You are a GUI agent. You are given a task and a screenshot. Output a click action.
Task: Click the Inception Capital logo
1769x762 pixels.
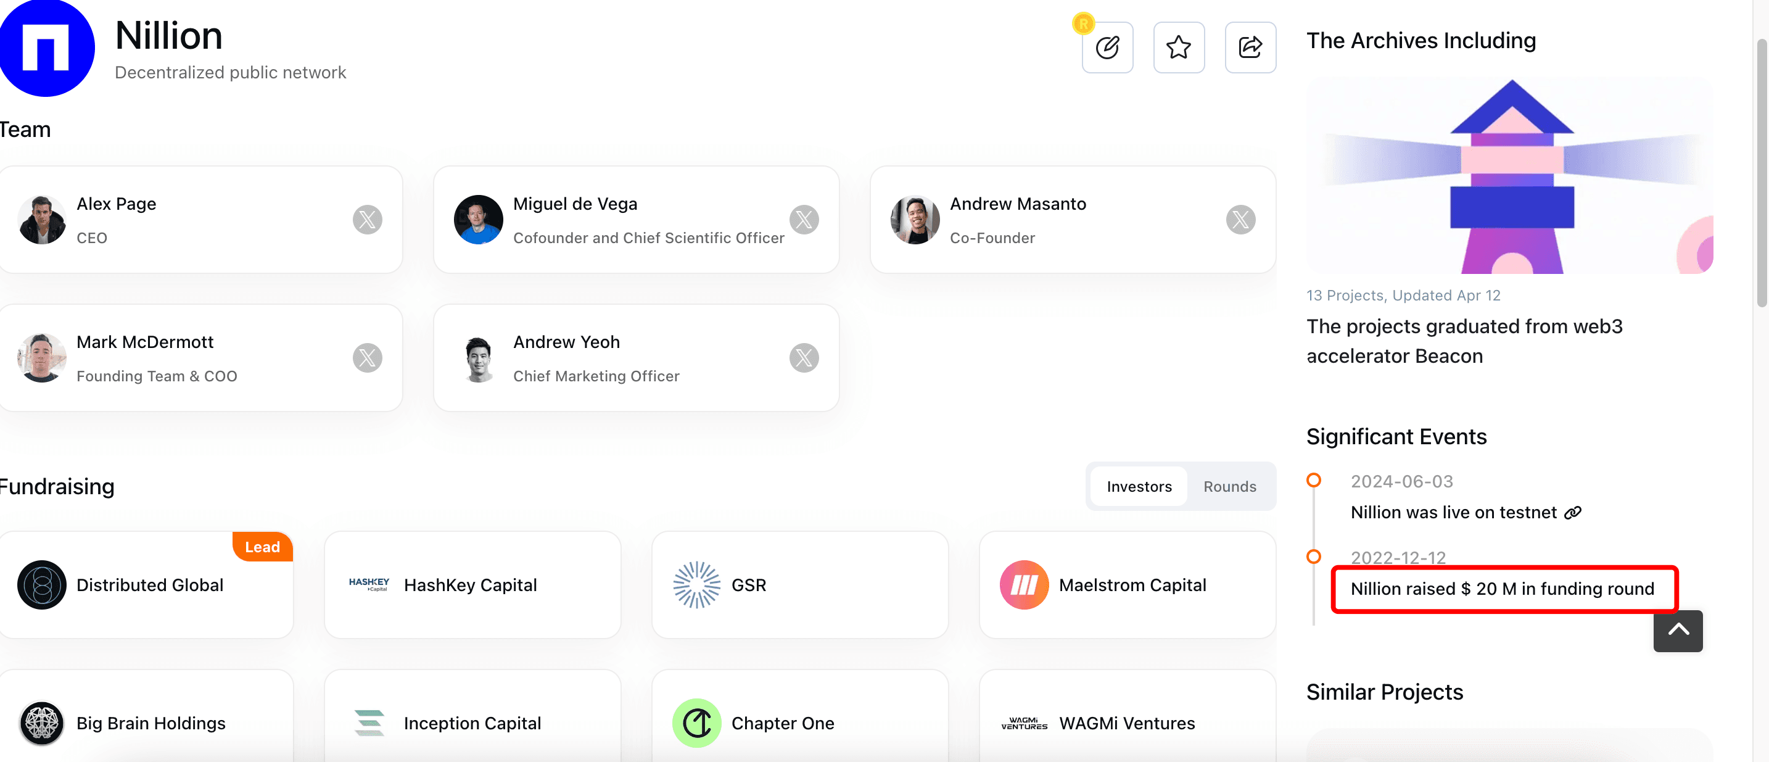click(369, 723)
